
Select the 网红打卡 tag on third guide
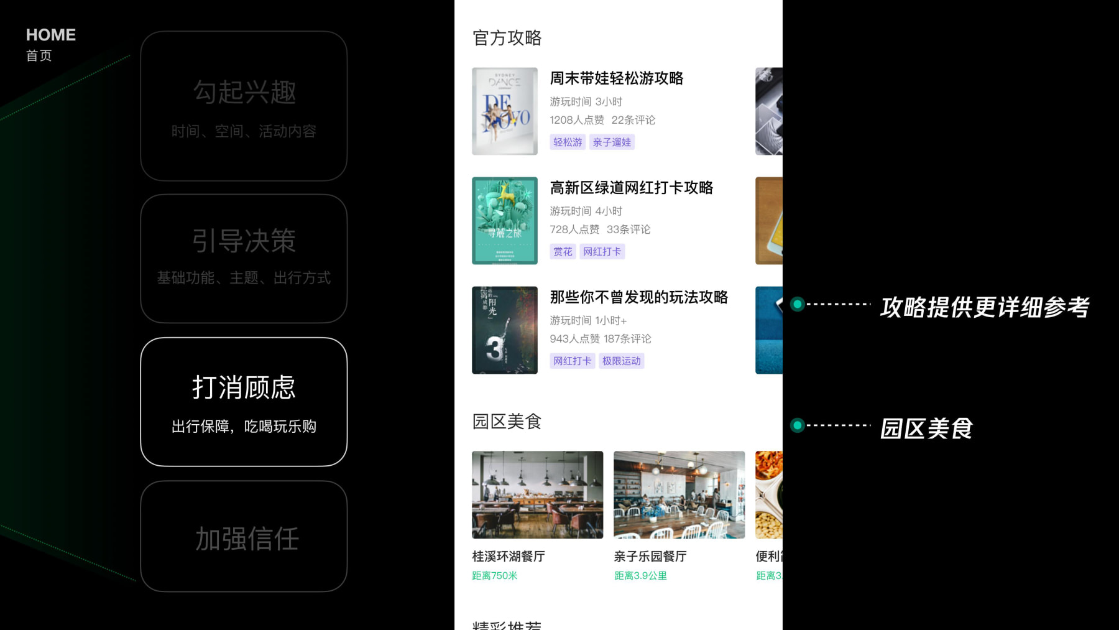602,251
